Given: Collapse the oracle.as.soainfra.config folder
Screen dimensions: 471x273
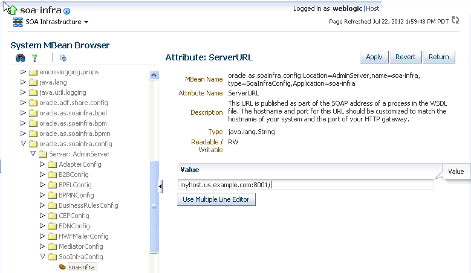Looking at the screenshot, I should (x=23, y=143).
